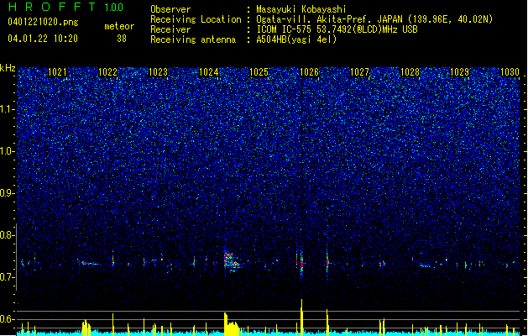528x336 pixels.
Task: Click the 1022 time marker
Action: (x=107, y=72)
